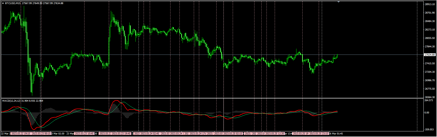Select the 2023.03.25 23:15 time marker
Screen dimensions: 437x137
(319, 134)
